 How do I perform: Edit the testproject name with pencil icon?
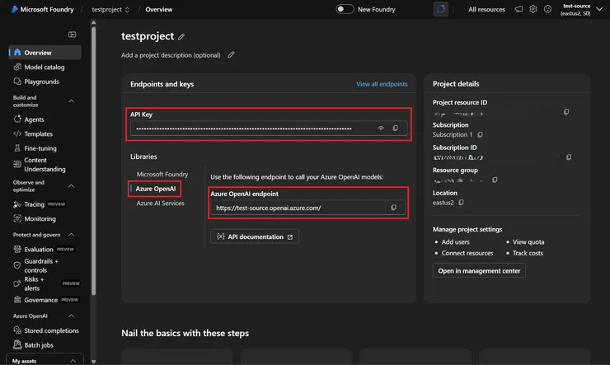click(181, 37)
